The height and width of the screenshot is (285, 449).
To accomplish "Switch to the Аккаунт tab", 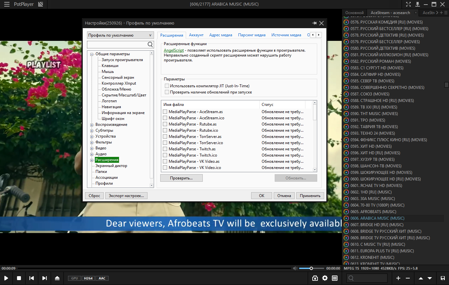I will [196, 35].
